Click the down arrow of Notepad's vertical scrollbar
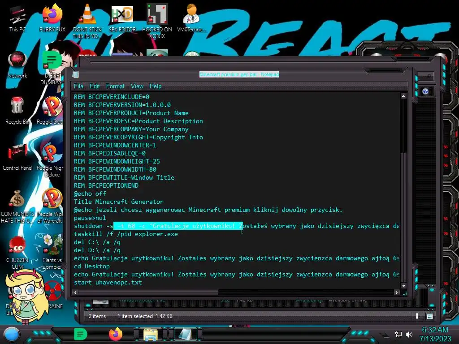Image resolution: width=459 pixels, height=344 pixels. [x=403, y=285]
